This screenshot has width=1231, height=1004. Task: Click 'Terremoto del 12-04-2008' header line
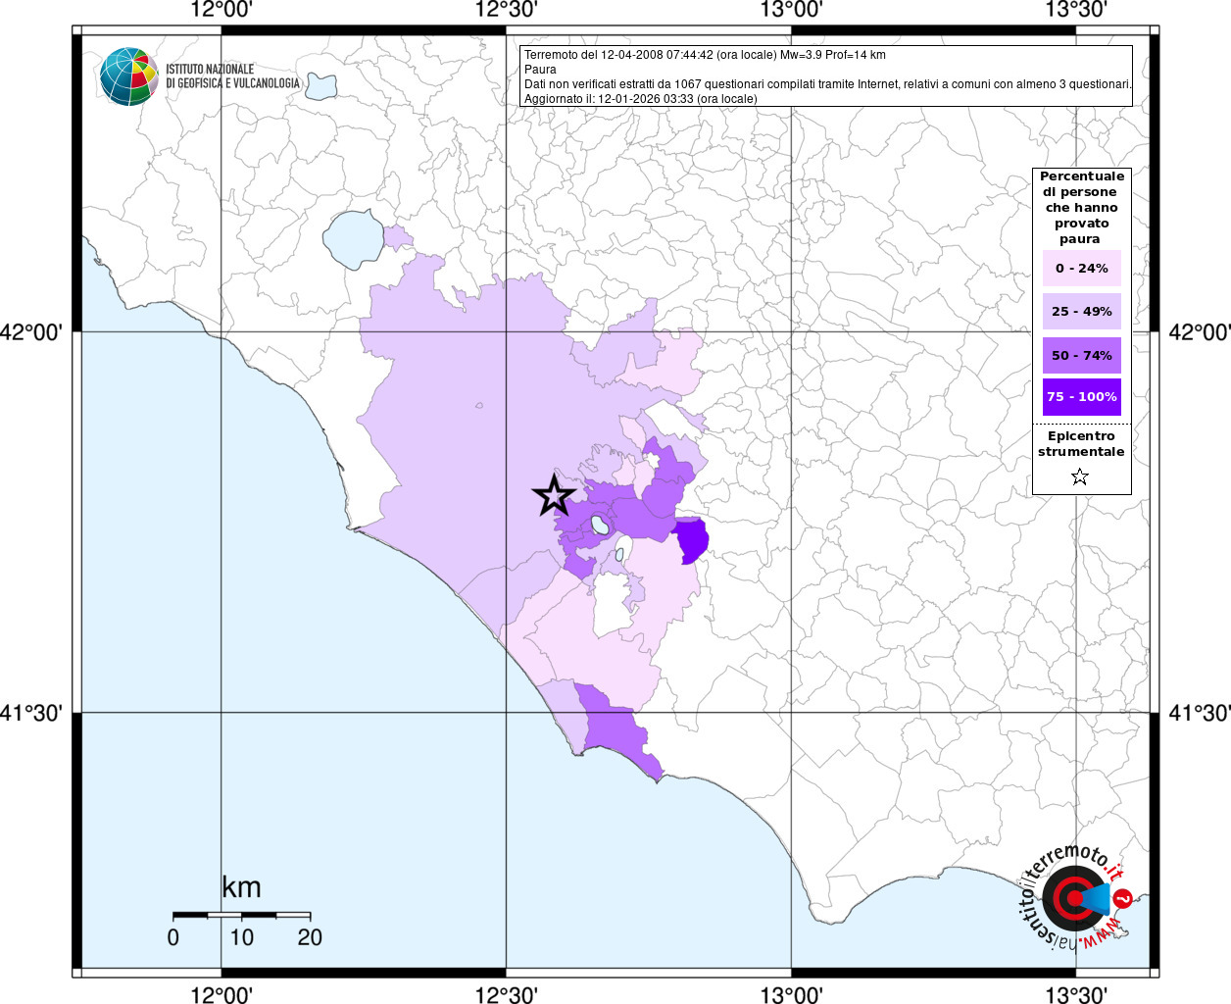705,55
